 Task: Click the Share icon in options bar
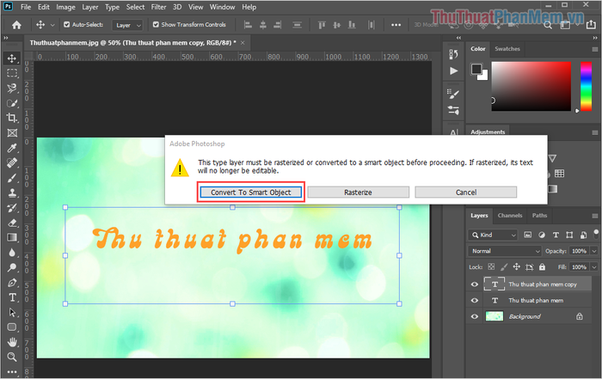pos(591,25)
